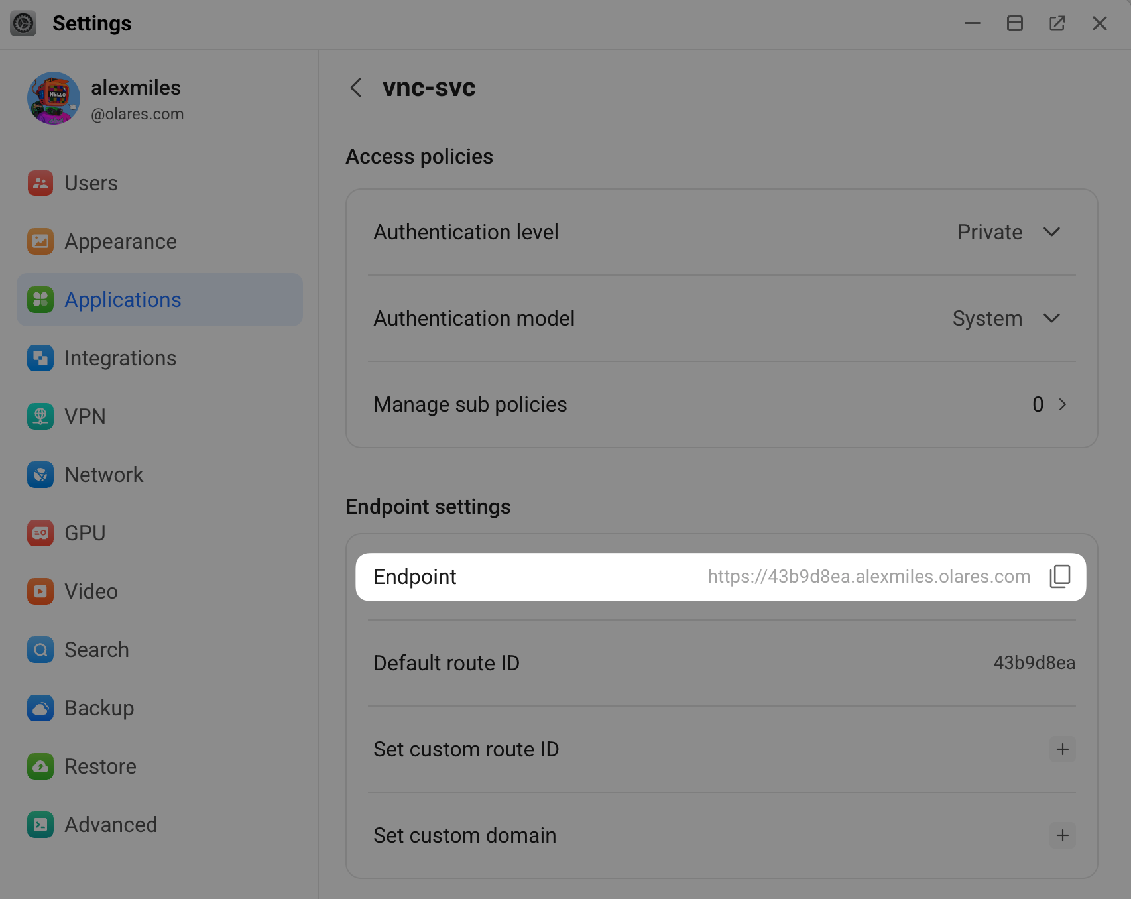Click the Users sidebar icon

tap(40, 183)
